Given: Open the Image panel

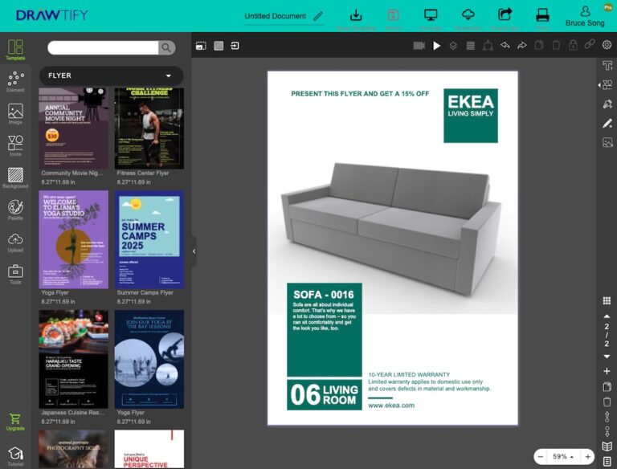Looking at the screenshot, I should point(15,114).
